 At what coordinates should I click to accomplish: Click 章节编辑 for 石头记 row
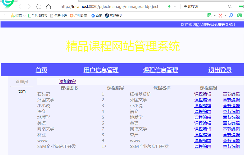(231, 94)
